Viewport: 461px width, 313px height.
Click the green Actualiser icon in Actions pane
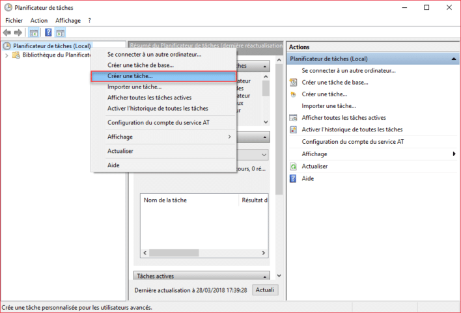[x=294, y=166]
